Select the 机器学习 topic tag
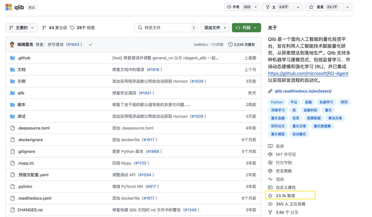 [326, 102]
